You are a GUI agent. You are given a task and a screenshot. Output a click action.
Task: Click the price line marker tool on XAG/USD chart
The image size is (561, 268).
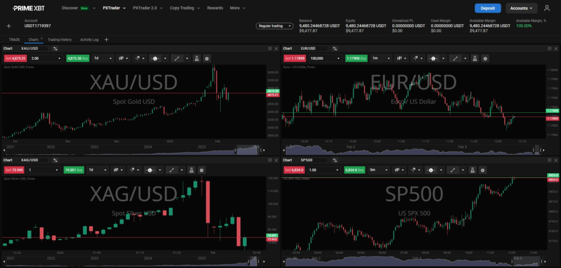coord(150,170)
